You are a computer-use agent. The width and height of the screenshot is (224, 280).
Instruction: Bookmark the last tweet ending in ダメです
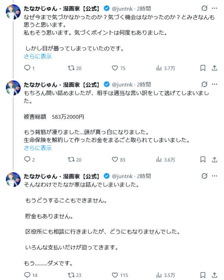(203, 275)
